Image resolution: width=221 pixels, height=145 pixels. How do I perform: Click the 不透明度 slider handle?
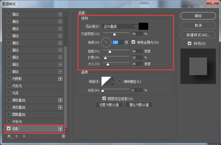tap(114, 34)
